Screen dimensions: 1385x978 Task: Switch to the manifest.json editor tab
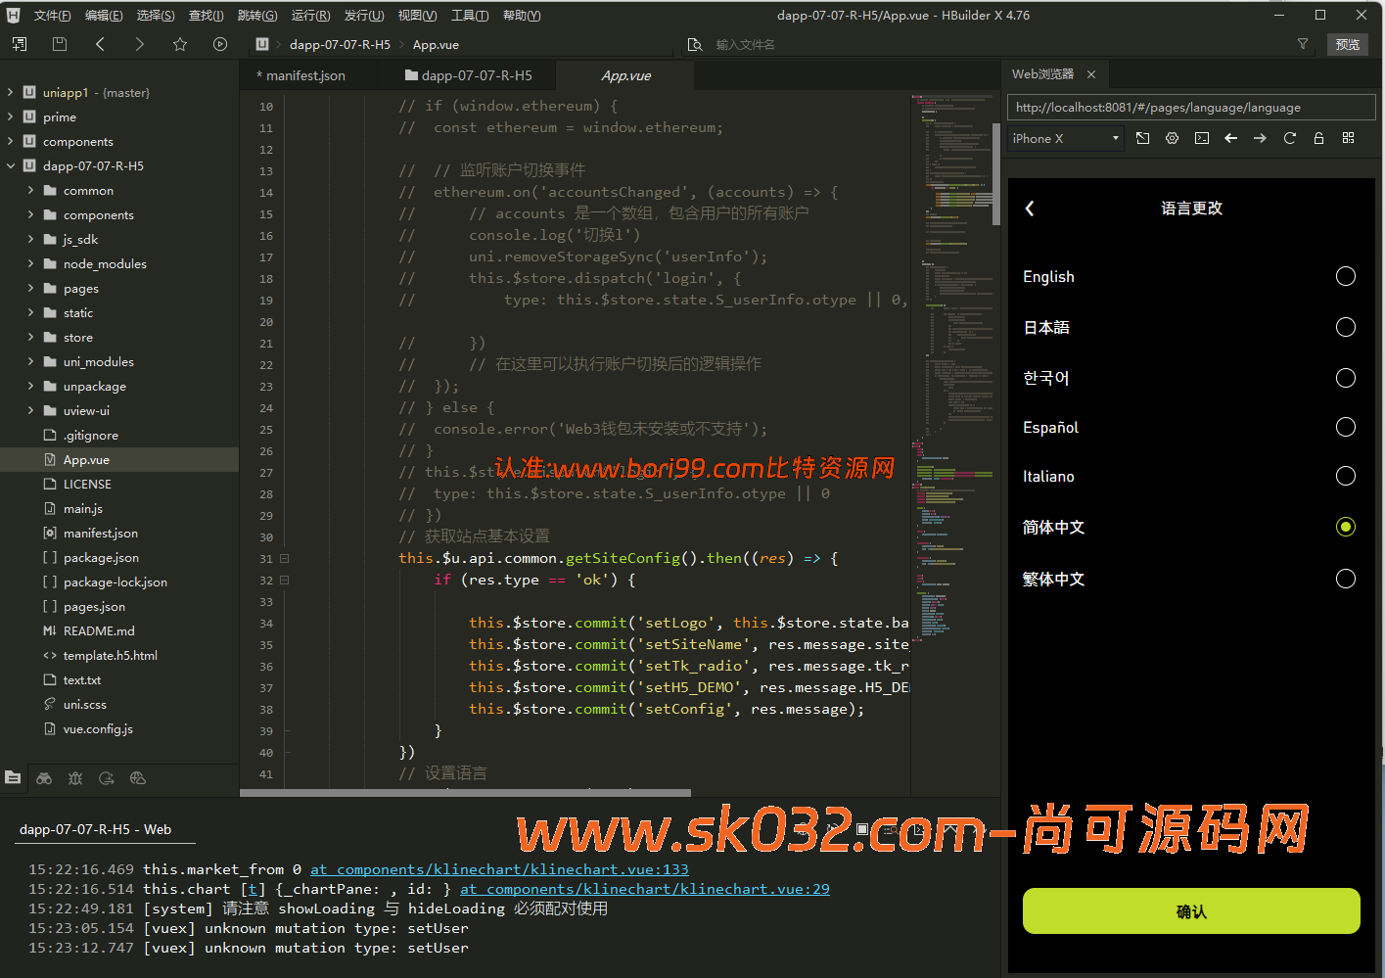tap(304, 75)
